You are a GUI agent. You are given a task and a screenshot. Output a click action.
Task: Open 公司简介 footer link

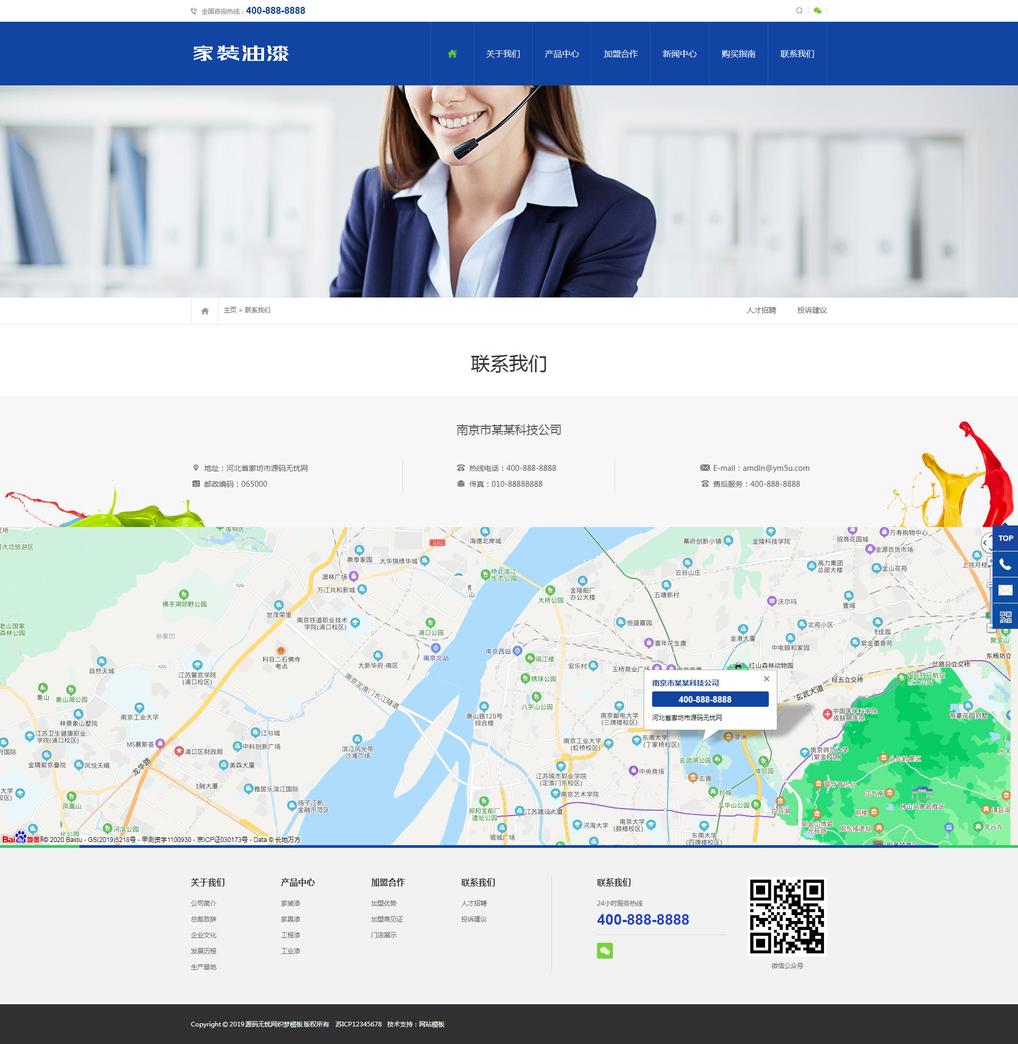(204, 903)
